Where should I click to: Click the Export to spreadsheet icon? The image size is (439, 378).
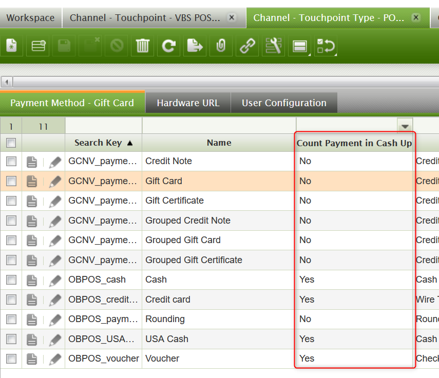[195, 46]
